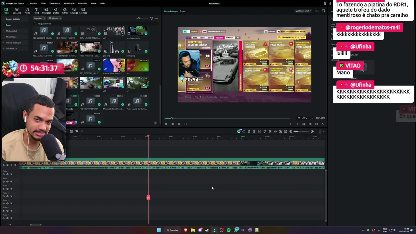Image resolution: width=416 pixels, height=234 pixels.
Task: Step back one frame in preview
Action: [x=166, y=124]
